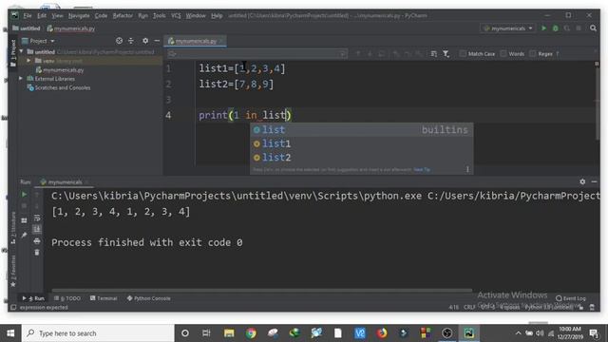The height and width of the screenshot is (342, 608).
Task: Open the File menu
Action: [28, 15]
